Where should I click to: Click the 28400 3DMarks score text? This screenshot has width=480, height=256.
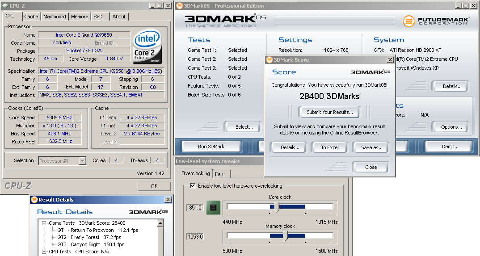[x=329, y=96]
